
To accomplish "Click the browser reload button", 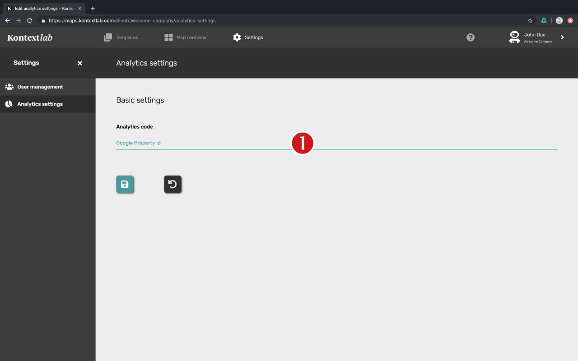I will (30, 20).
